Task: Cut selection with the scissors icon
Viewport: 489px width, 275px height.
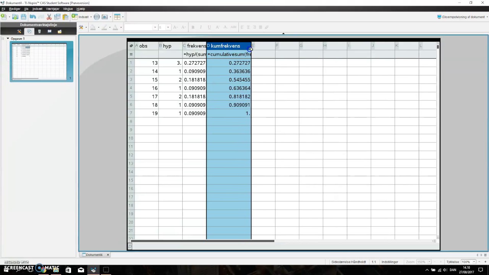Action: tap(49, 17)
